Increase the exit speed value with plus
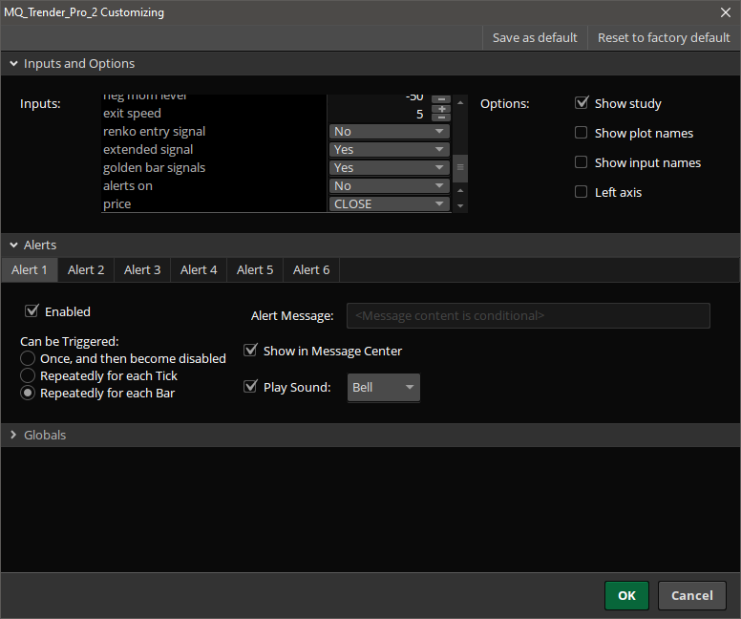 (441, 110)
